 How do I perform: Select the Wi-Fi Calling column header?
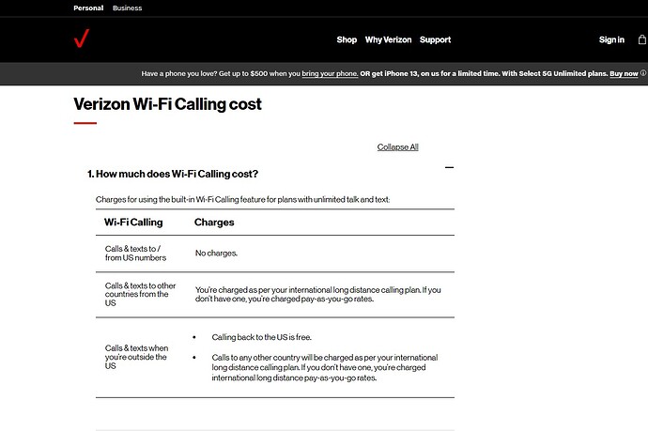pyautogui.click(x=133, y=223)
